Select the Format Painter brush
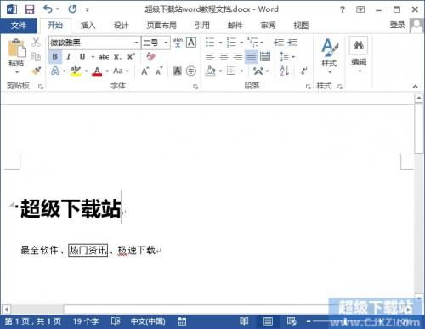 (36, 71)
